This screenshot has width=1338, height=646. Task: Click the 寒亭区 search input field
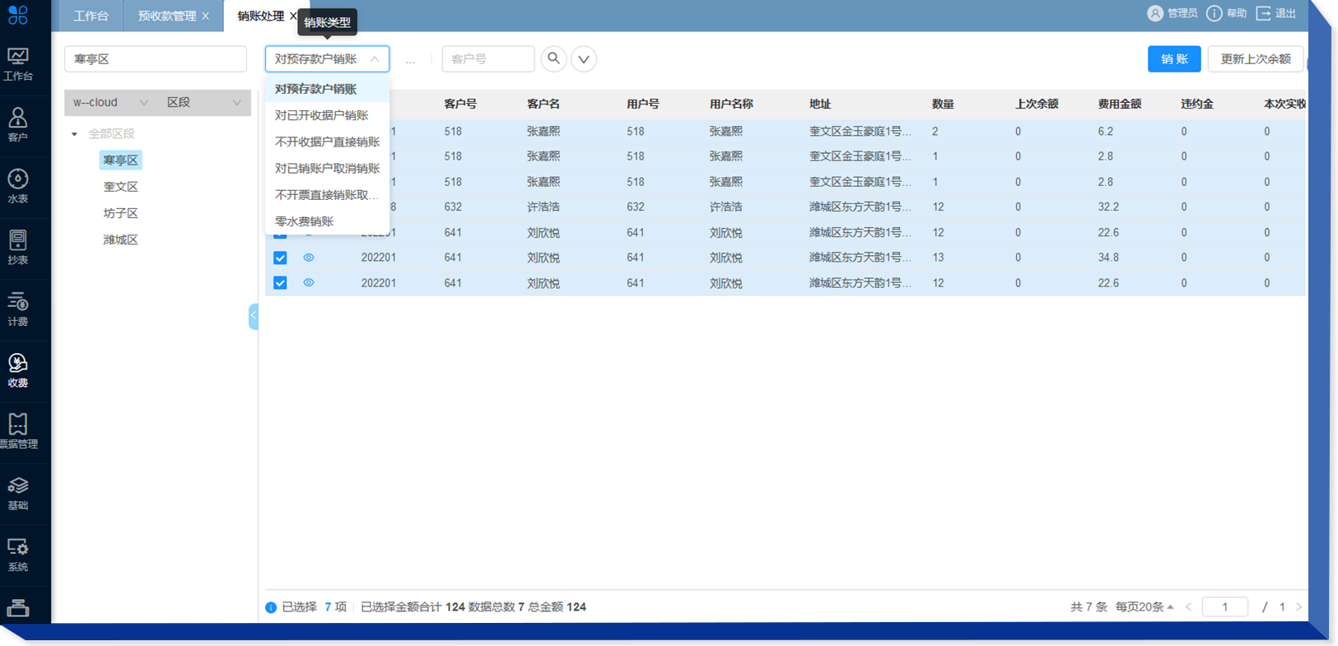(x=156, y=58)
